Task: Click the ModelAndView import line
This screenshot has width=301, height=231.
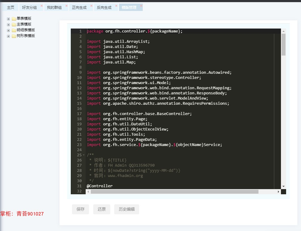Action: click(x=147, y=98)
